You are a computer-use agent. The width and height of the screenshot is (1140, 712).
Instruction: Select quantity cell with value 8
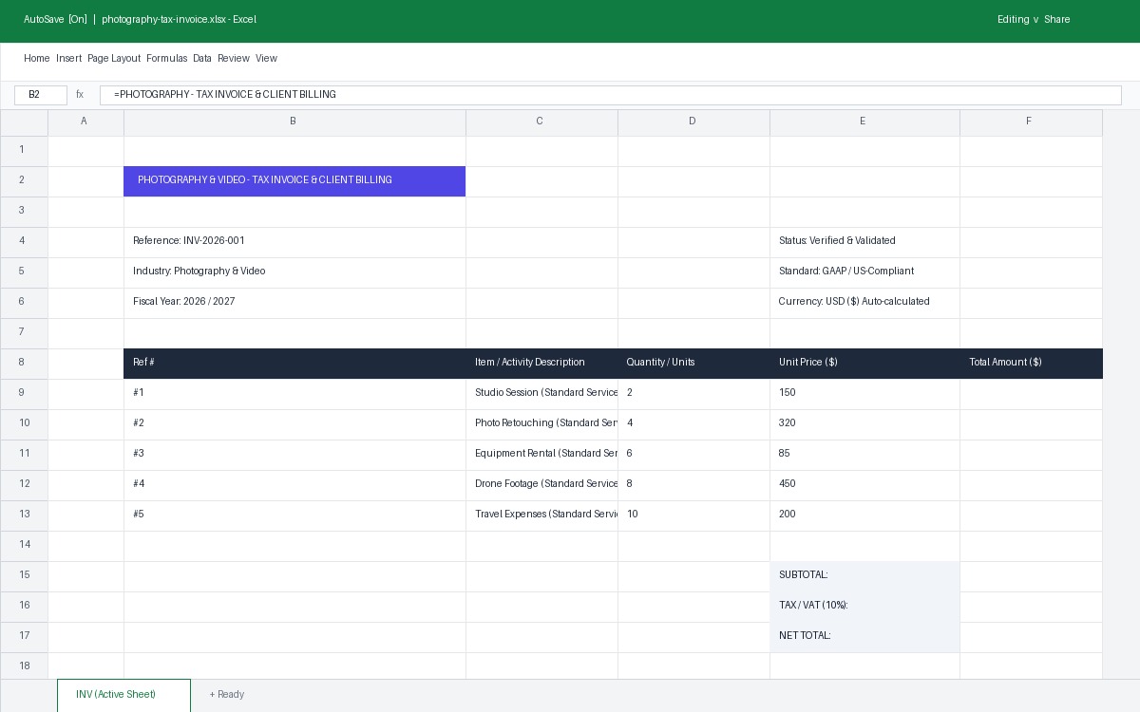coord(693,485)
